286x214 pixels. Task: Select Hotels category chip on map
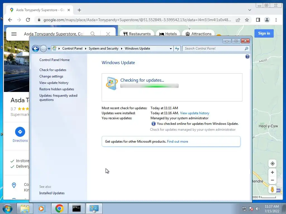(168, 34)
